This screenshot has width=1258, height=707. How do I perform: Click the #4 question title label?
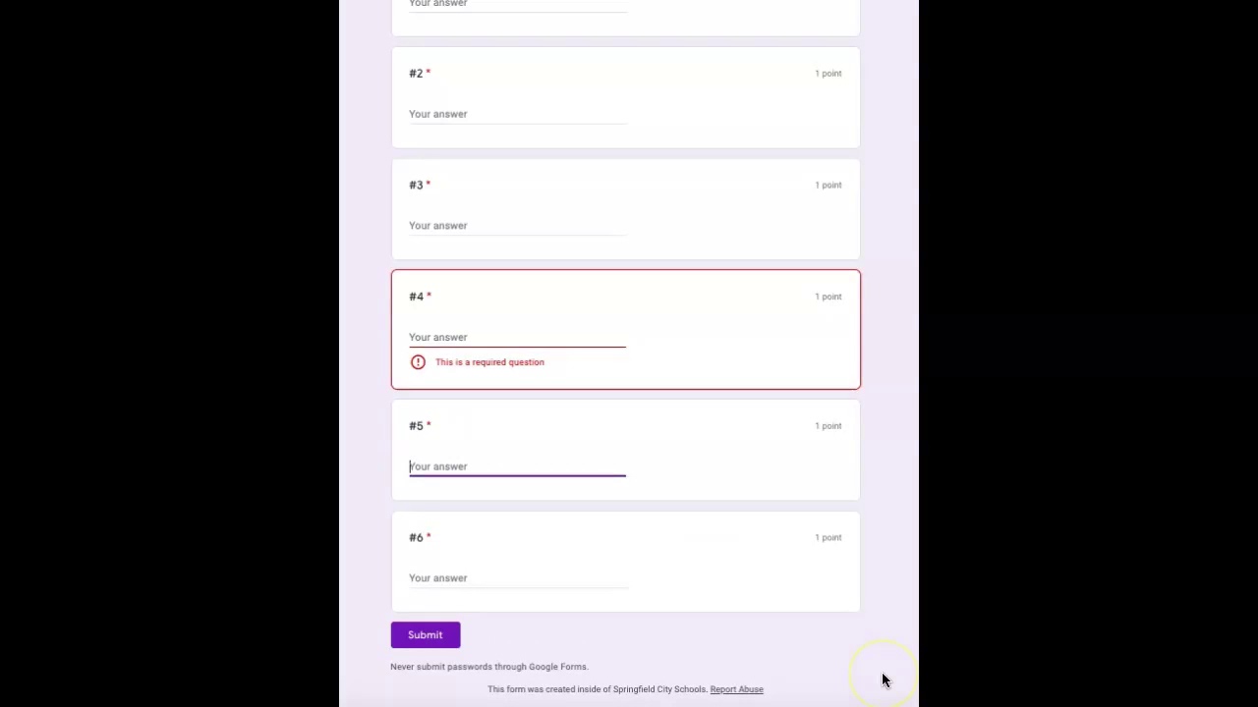[x=416, y=297]
